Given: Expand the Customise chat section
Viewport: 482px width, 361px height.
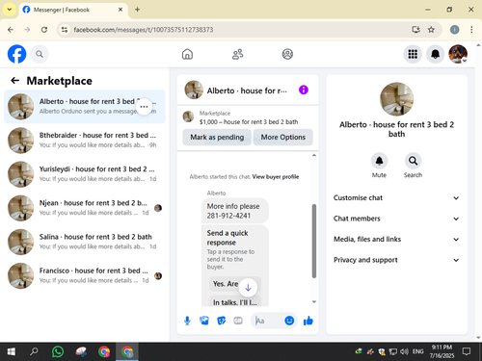Looking at the screenshot, I should [396, 198].
